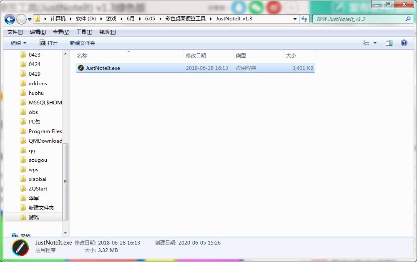The height and width of the screenshot is (262, 417).
Task: Click the navigation pane scroll up arrow
Action: pyautogui.click(x=65, y=54)
